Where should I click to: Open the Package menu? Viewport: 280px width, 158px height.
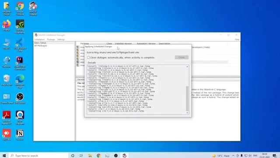point(51,39)
